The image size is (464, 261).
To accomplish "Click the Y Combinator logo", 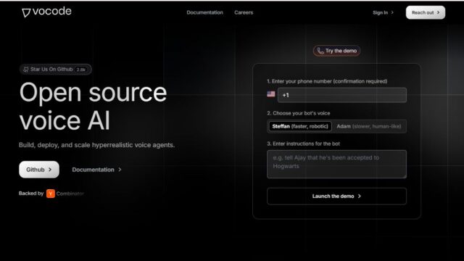I will (51, 194).
